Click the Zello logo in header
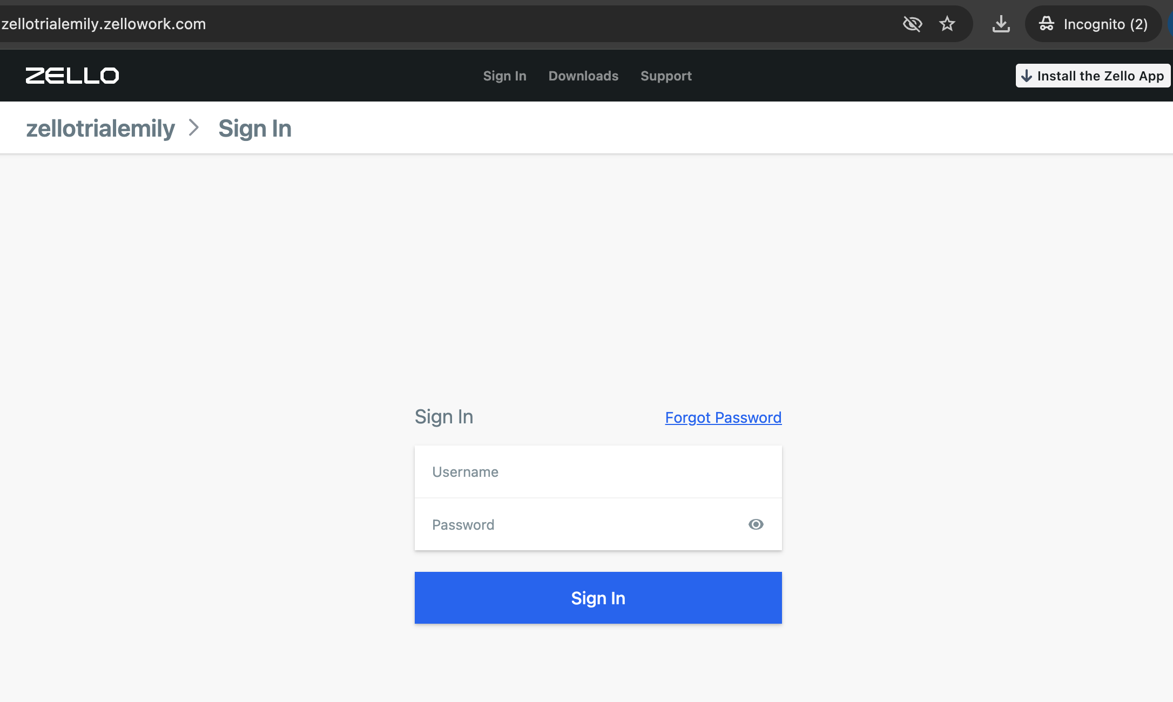This screenshot has height=702, width=1173. [72, 76]
